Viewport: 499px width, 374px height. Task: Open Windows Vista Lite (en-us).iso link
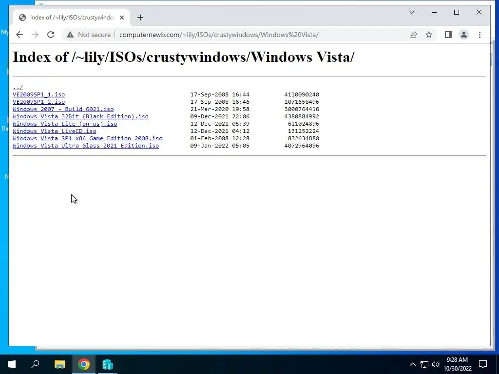[65, 124]
